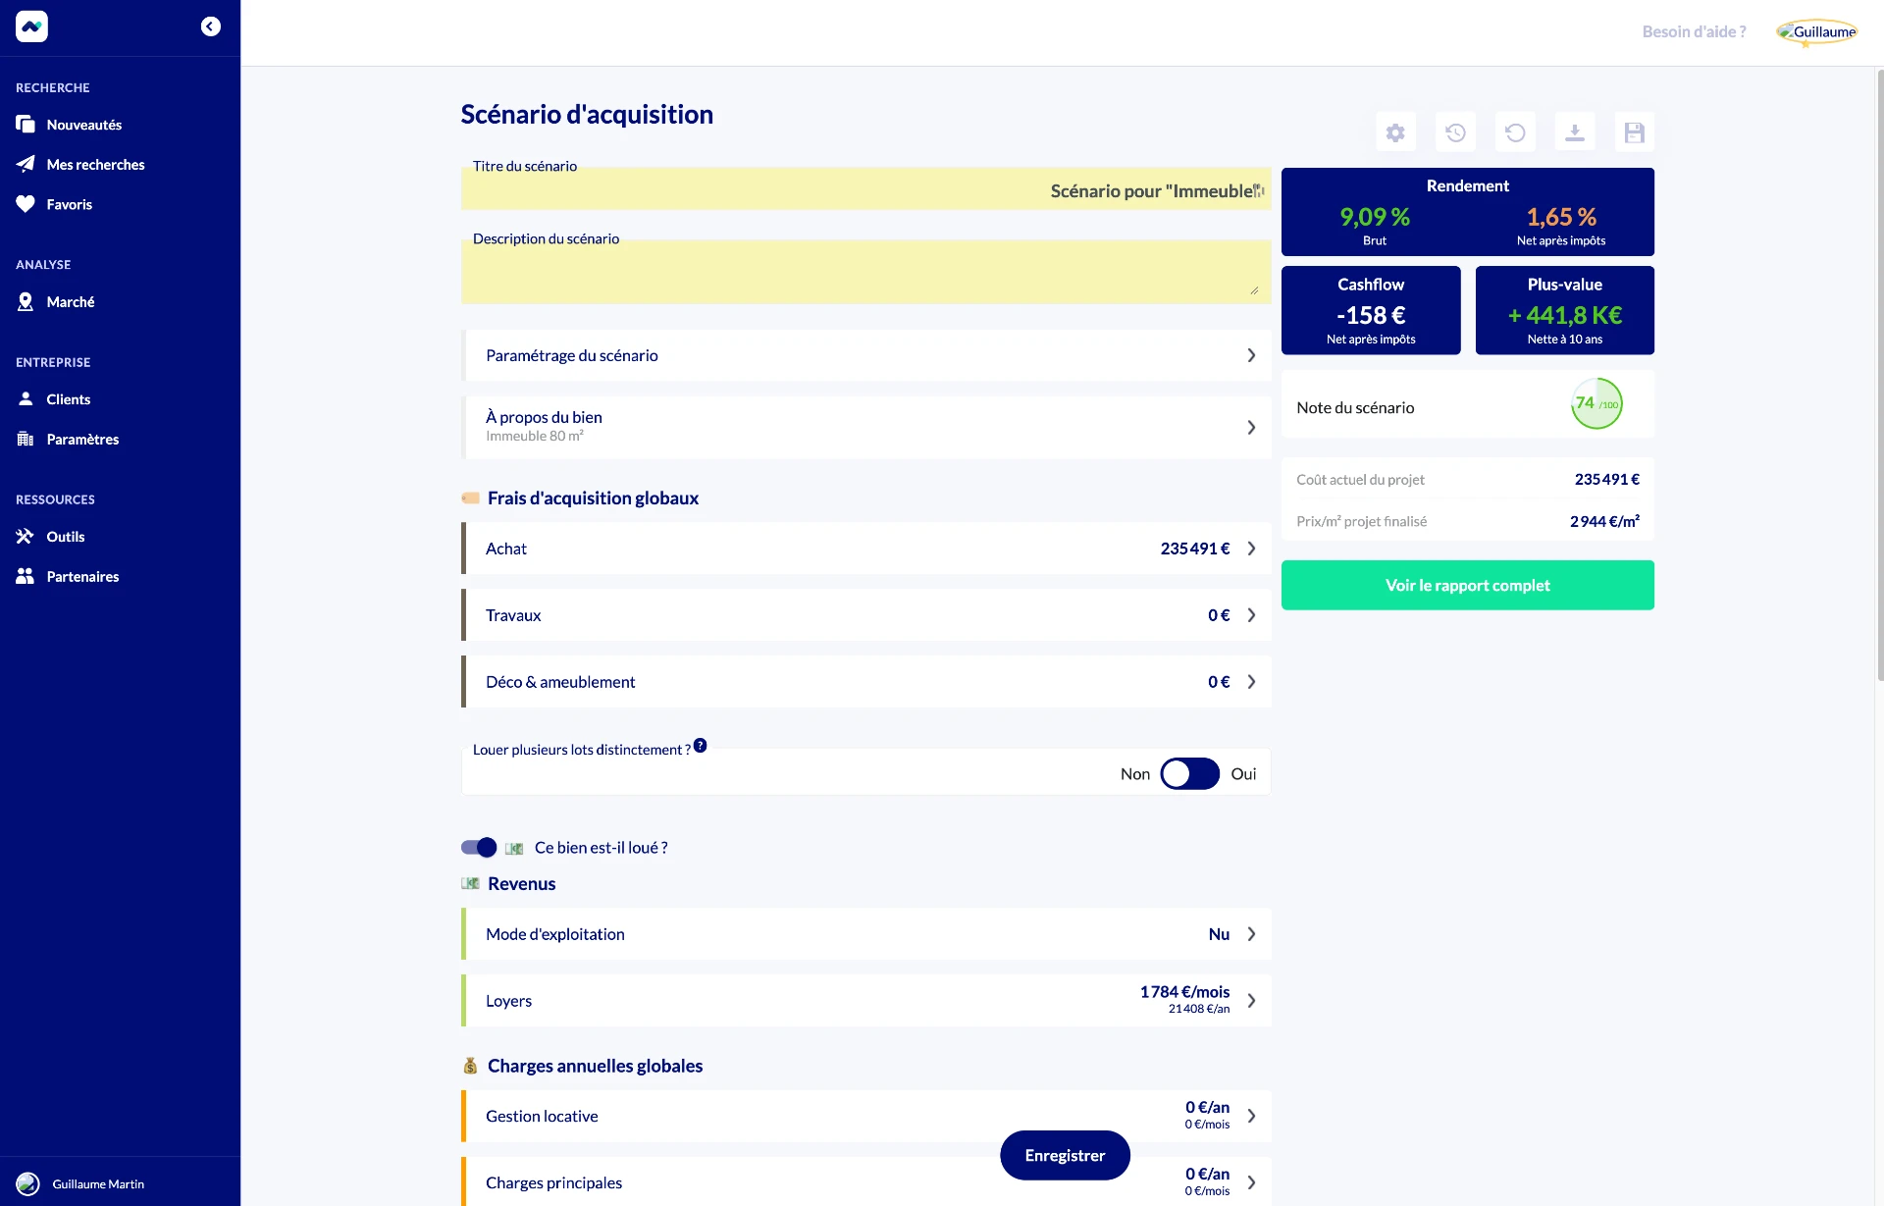Click the app logo in the sidebar
This screenshot has height=1206, width=1884.
[x=31, y=26]
